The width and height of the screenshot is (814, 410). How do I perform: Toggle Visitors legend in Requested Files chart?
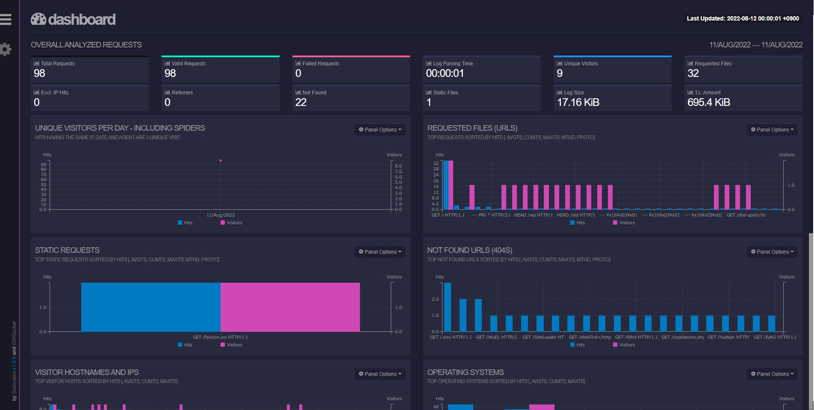click(624, 223)
